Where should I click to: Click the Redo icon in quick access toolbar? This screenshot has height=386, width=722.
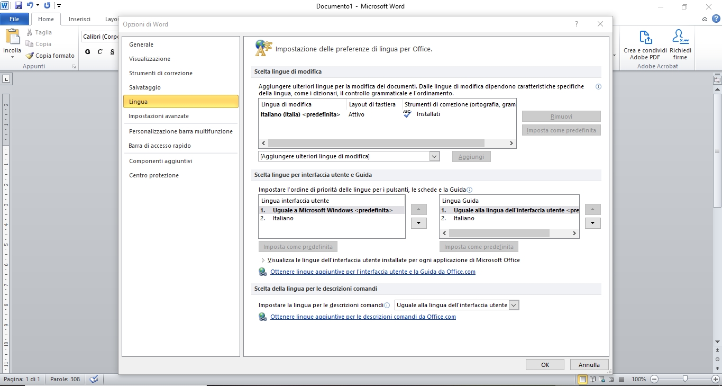[47, 6]
